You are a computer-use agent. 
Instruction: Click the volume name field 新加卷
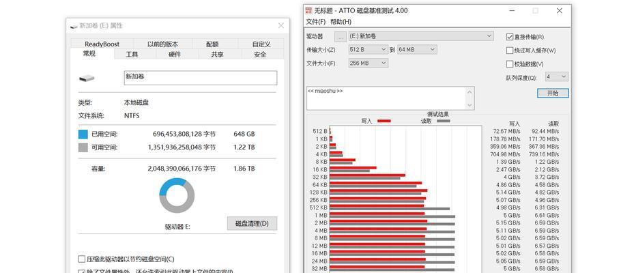[x=201, y=78]
